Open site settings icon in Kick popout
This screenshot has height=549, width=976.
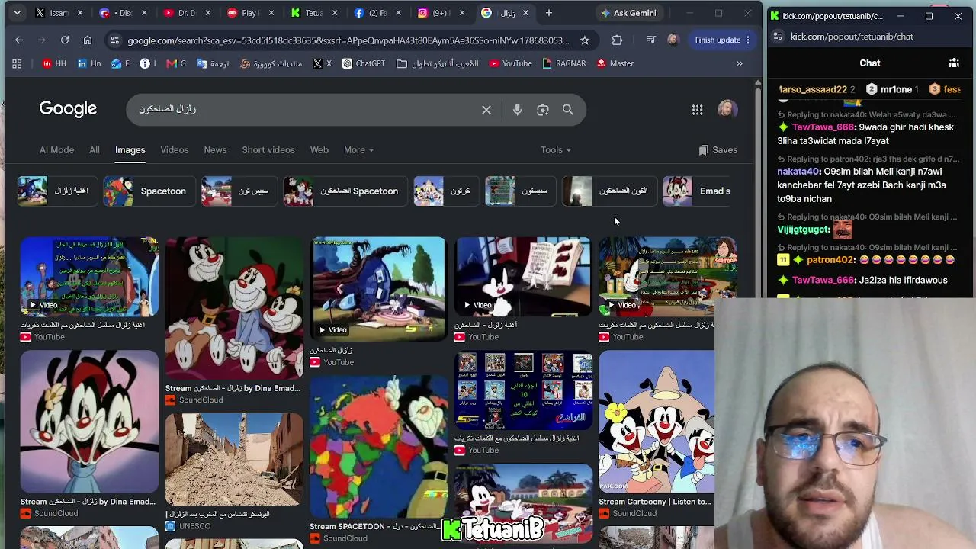[x=777, y=36]
